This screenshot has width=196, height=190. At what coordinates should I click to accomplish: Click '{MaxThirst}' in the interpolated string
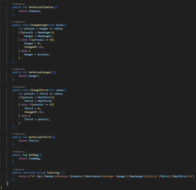(180, 176)
